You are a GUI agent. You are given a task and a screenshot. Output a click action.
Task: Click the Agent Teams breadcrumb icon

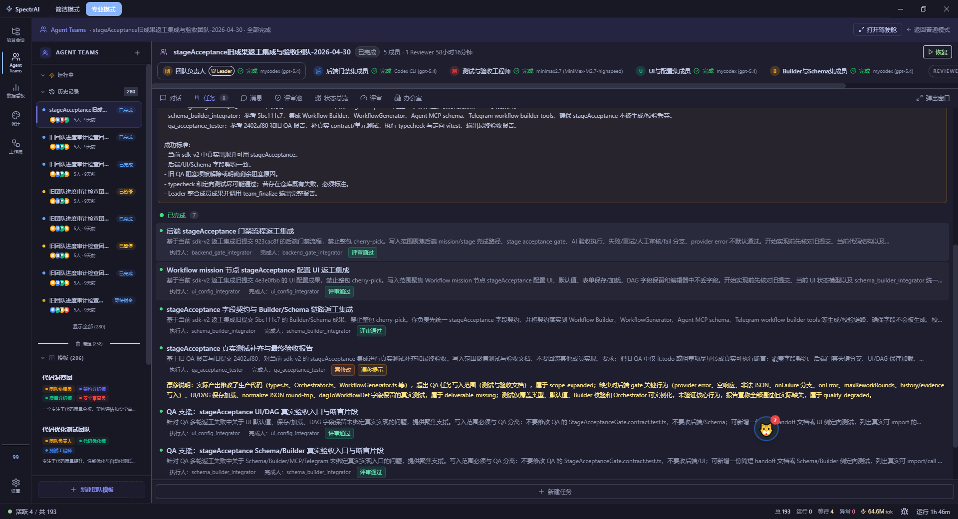point(44,29)
